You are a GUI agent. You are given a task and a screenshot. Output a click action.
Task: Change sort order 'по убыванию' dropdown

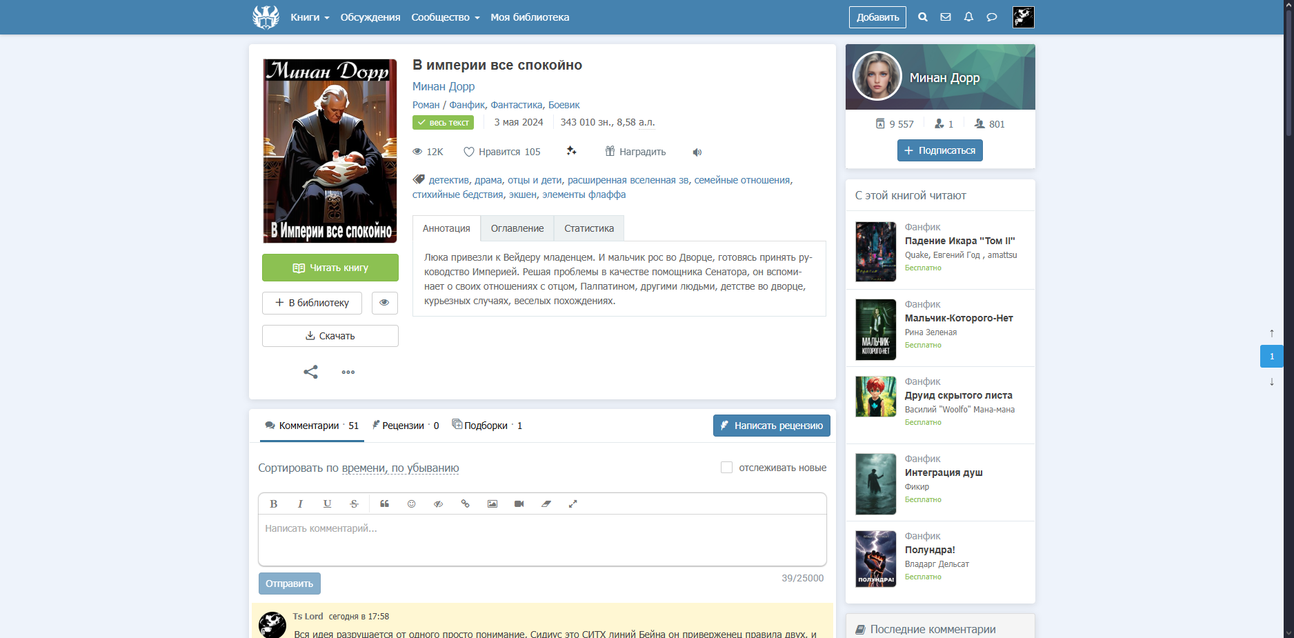click(425, 468)
